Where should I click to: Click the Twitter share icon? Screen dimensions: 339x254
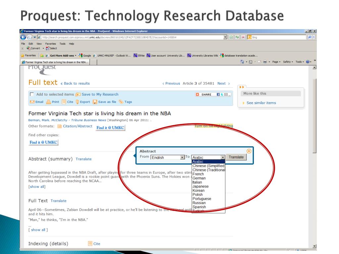[x=222, y=94]
